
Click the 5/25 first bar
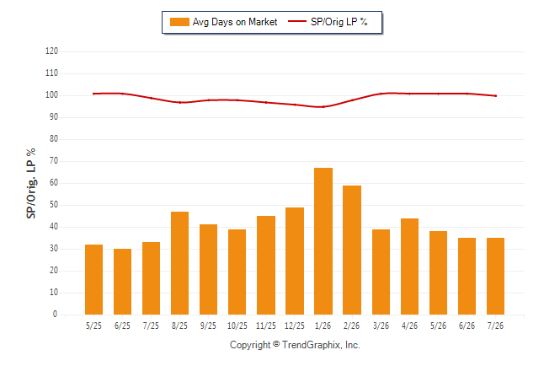coord(93,279)
